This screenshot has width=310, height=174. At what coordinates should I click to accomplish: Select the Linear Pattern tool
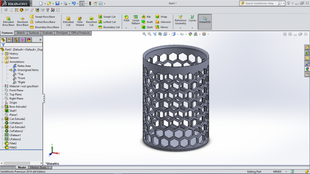(x=136, y=20)
